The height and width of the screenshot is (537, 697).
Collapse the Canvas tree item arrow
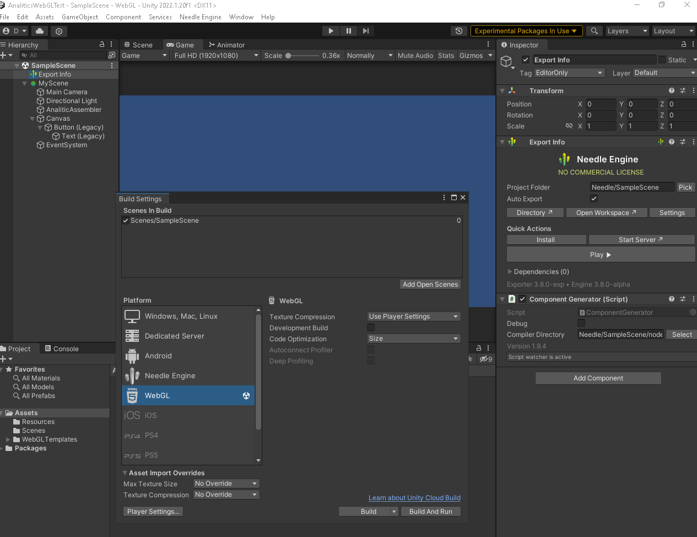[x=33, y=119]
